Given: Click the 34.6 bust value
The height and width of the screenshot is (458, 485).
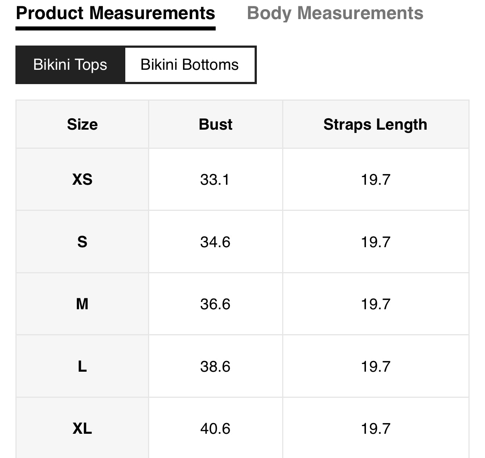Looking at the screenshot, I should coord(215,242).
